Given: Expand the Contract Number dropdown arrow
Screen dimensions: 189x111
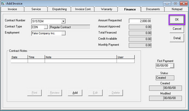Looking at the screenshot, I should (63, 21).
